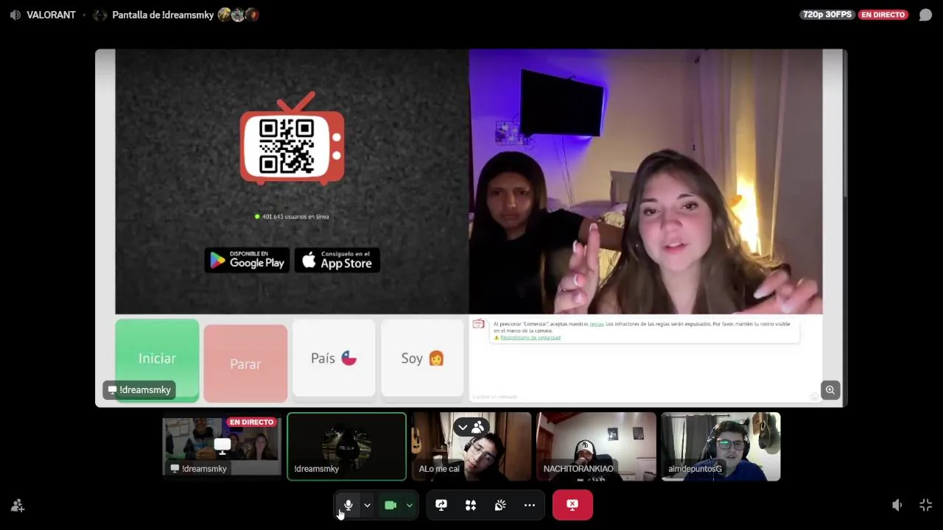943x530 pixels.
Task: Select the NACHITORANKIAO participant thumbnail
Action: click(596, 447)
